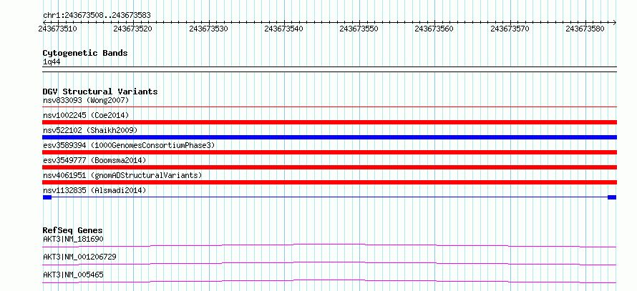Click ruler position 243673530
The width and height of the screenshot is (637, 291).
coord(208,29)
